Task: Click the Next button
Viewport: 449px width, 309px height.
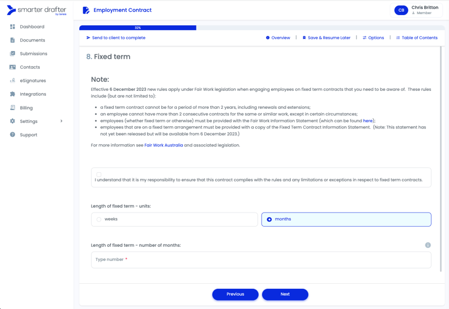Action: click(x=285, y=294)
